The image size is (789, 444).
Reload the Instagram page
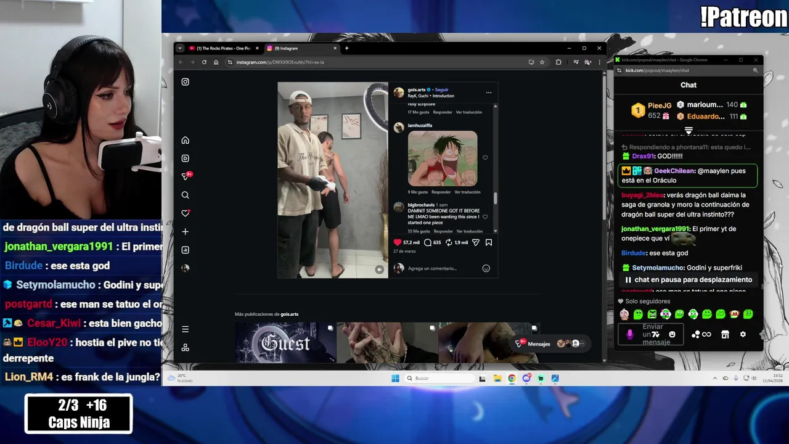pyautogui.click(x=204, y=62)
